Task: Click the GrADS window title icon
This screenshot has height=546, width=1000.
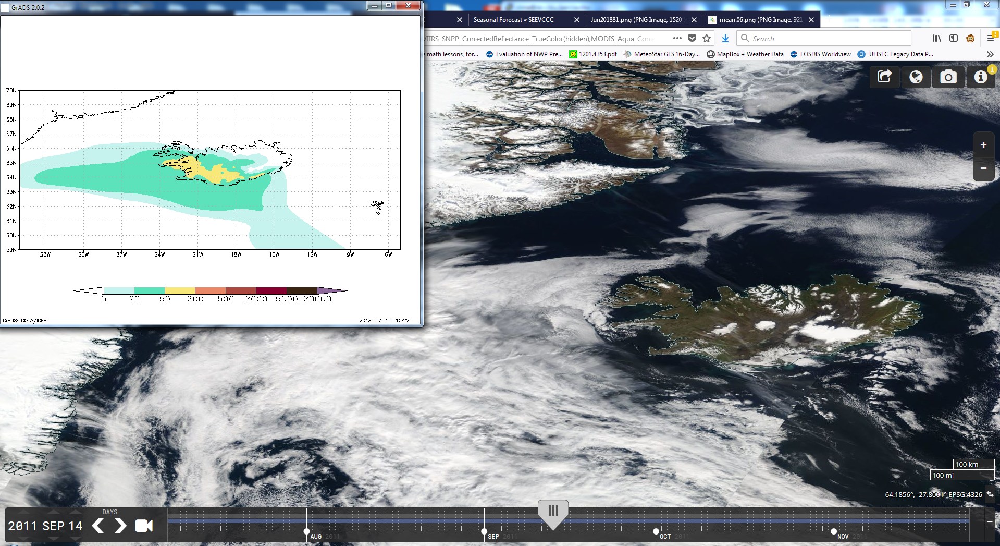Action: click(x=5, y=8)
